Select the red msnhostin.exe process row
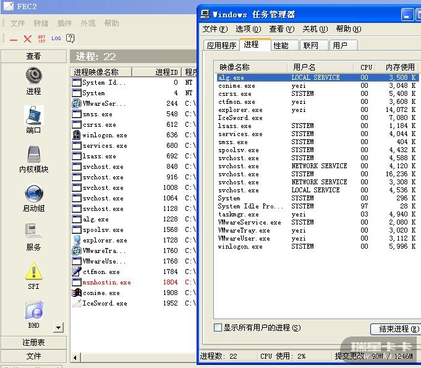The width and height of the screenshot is (421, 368). point(134,282)
